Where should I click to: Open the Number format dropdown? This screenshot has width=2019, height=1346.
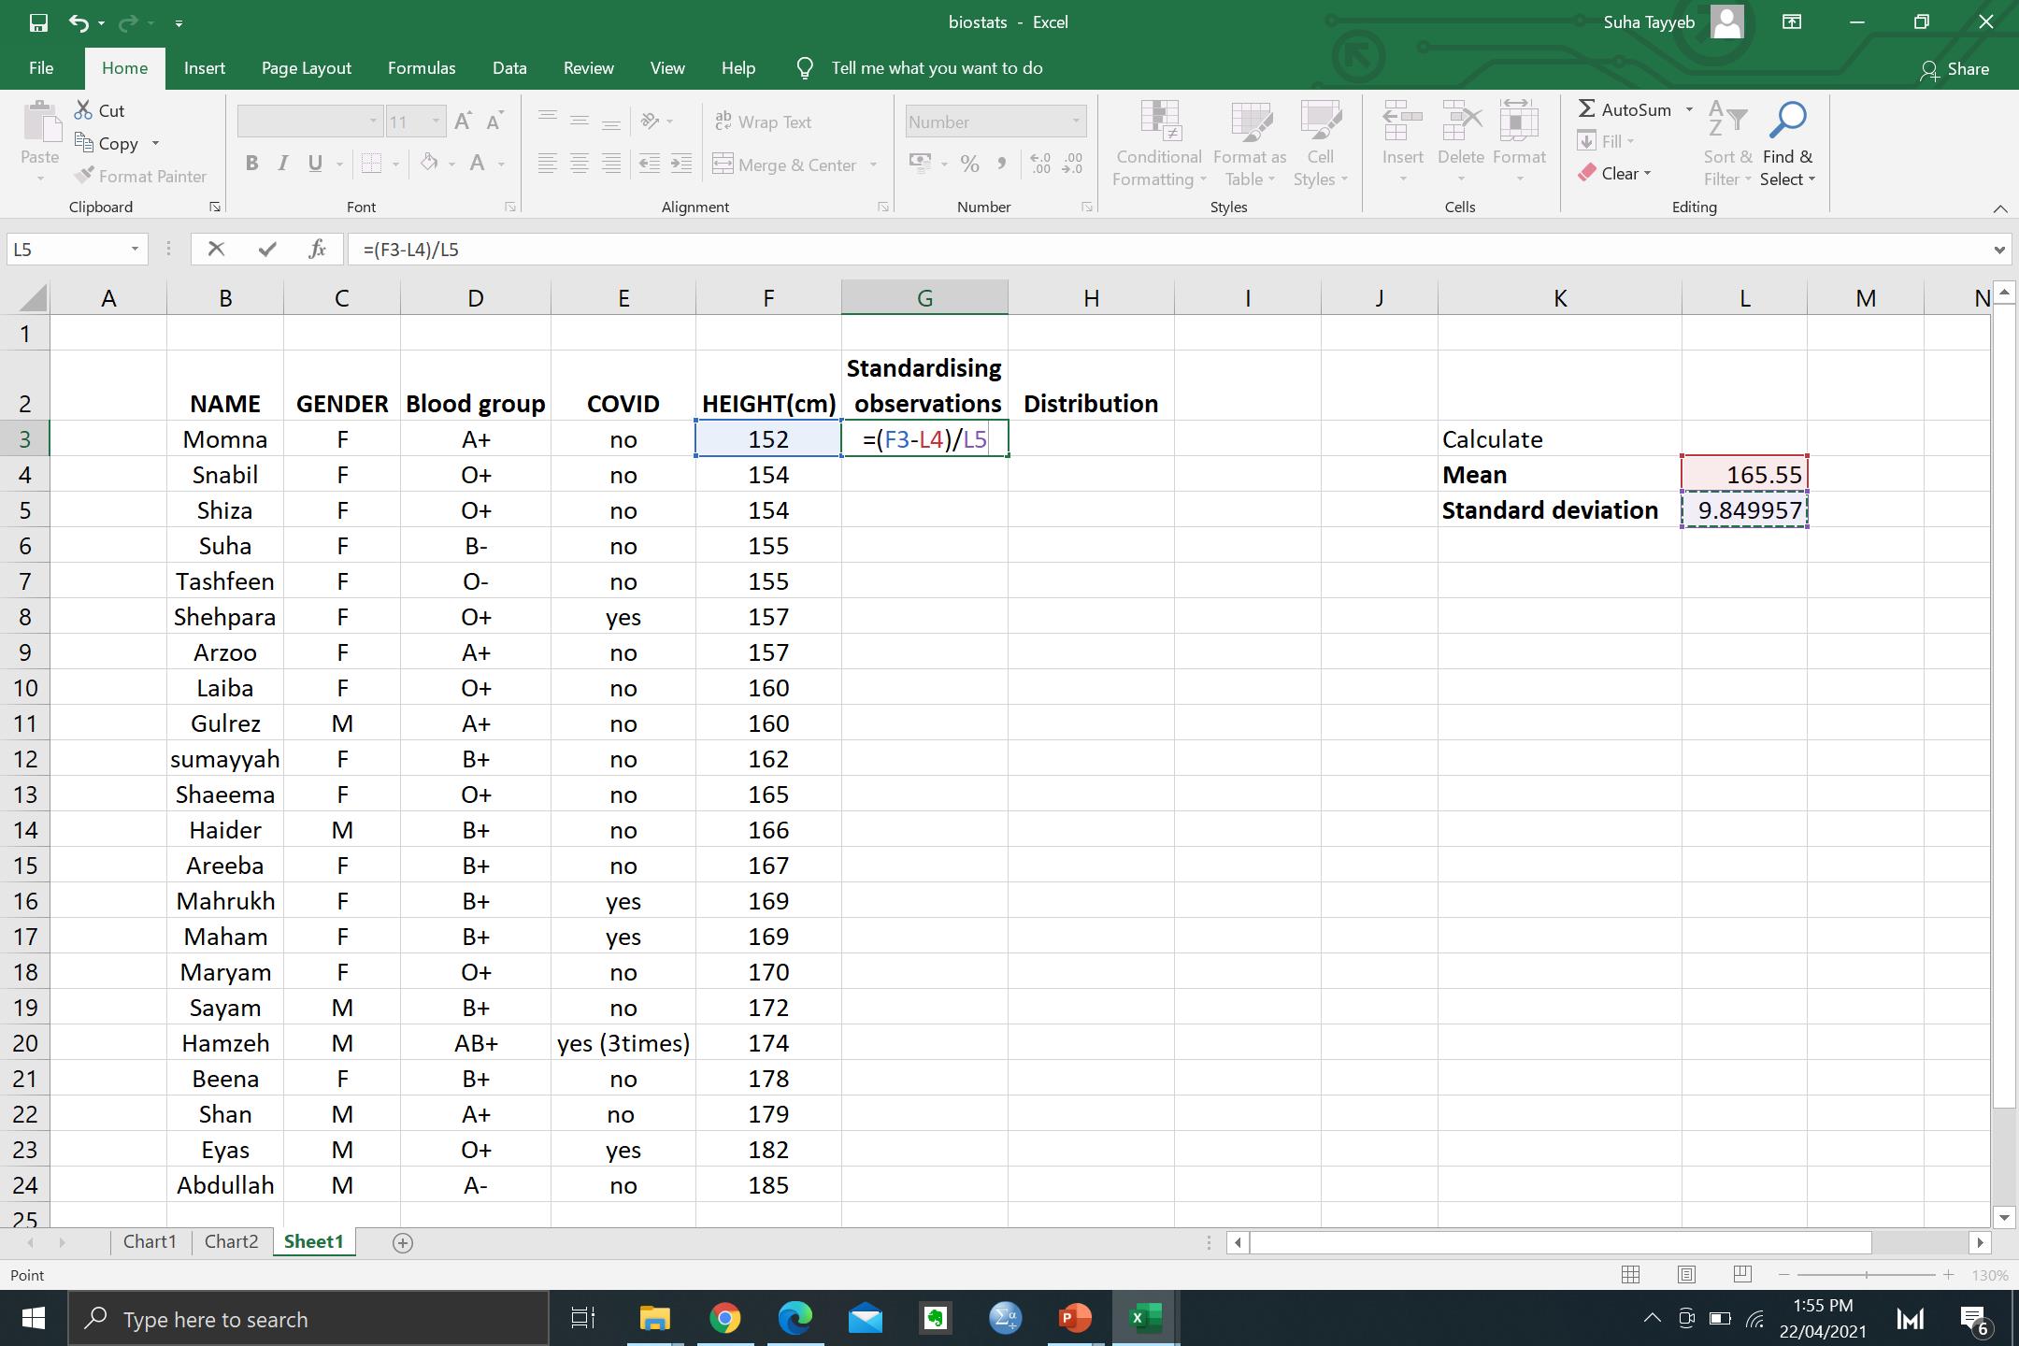[1077, 122]
